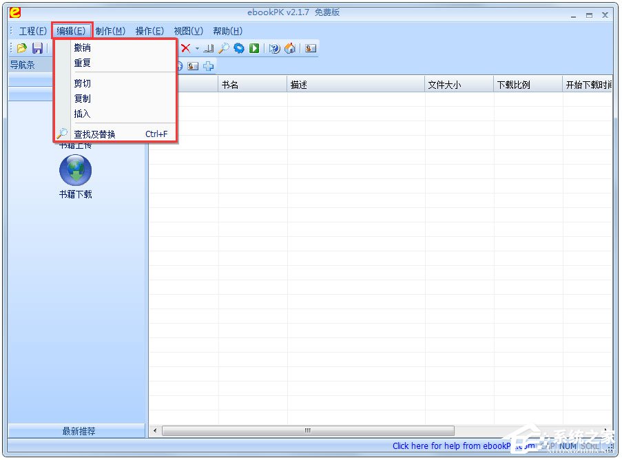Sort by the 书名 column header

coord(253,85)
